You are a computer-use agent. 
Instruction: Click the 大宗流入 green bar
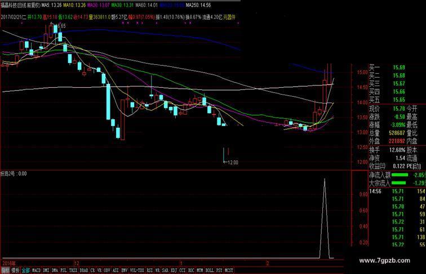tap(398, 183)
